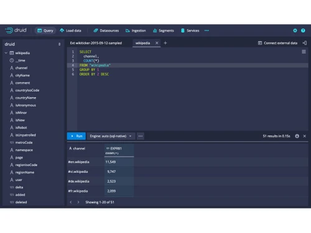Open the more views ellipsis menu
311x233 pixels.
coord(207,30)
